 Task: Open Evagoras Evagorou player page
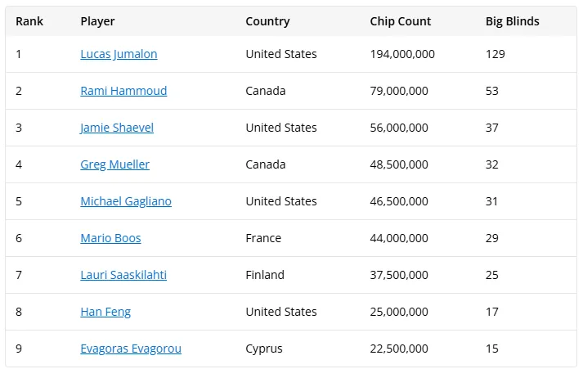pos(131,349)
